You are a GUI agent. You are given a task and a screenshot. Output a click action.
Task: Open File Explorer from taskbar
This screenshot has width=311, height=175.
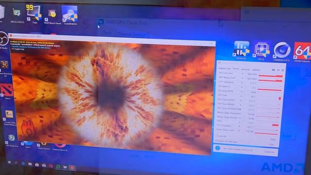[x=30, y=164]
